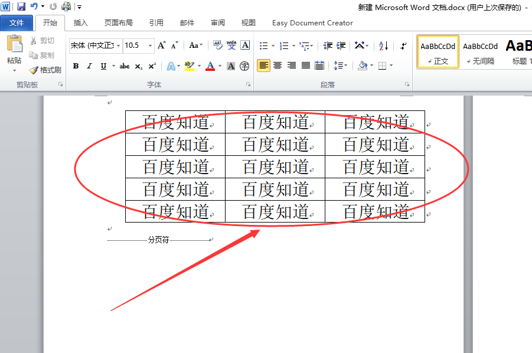The width and height of the screenshot is (532, 353).
Task: Click the 格式刷 format painter
Action: point(45,70)
